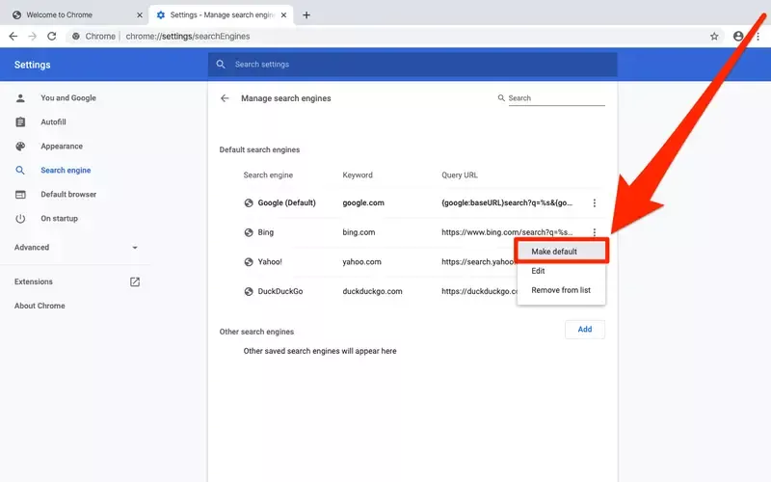Screen dimensions: 771x482
Task: Select the Settings Manage search engines tab
Action: 222,14
